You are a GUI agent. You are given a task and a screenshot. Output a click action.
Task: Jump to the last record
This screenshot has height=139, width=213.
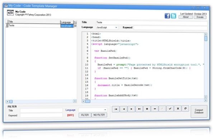pos(139,109)
